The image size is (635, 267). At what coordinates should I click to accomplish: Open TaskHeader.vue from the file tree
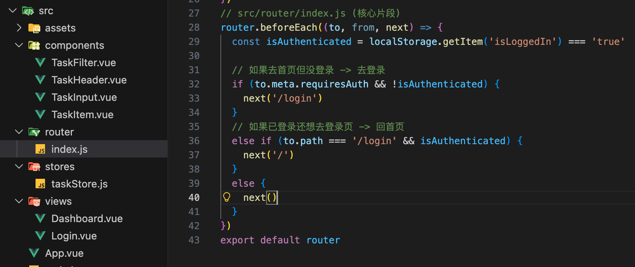point(89,80)
